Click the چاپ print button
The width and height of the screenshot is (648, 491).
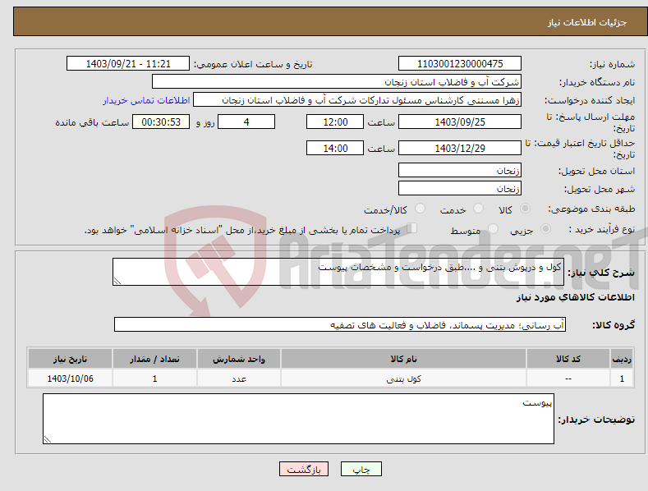[361, 470]
